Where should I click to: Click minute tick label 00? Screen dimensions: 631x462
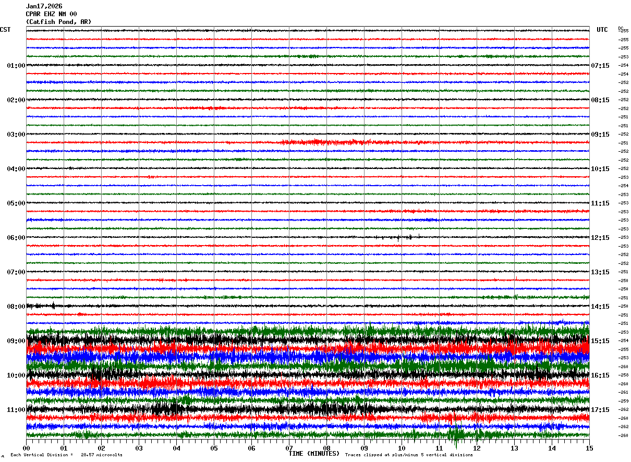(x=27, y=448)
